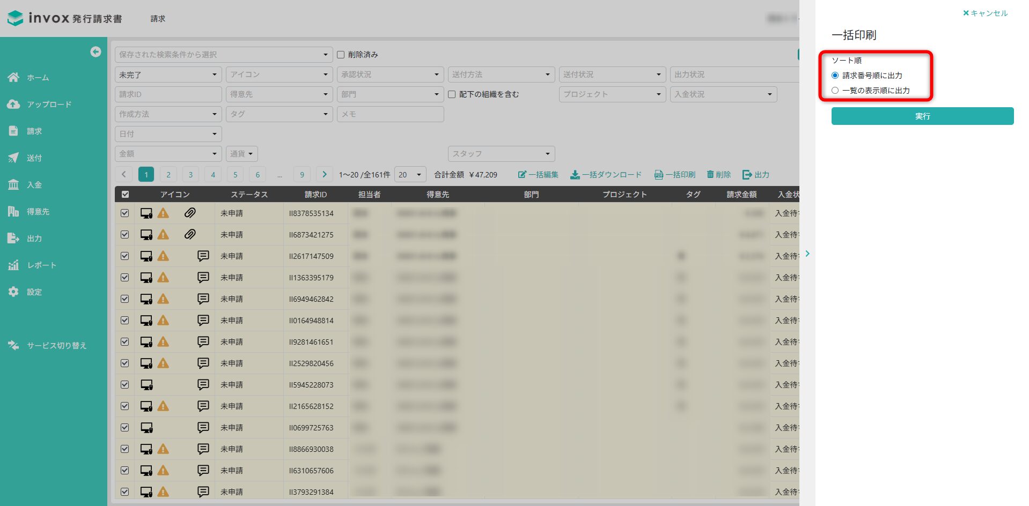The image size is (1029, 506).
Task: Expand the 送付方法 dropdown
Action: click(501, 75)
